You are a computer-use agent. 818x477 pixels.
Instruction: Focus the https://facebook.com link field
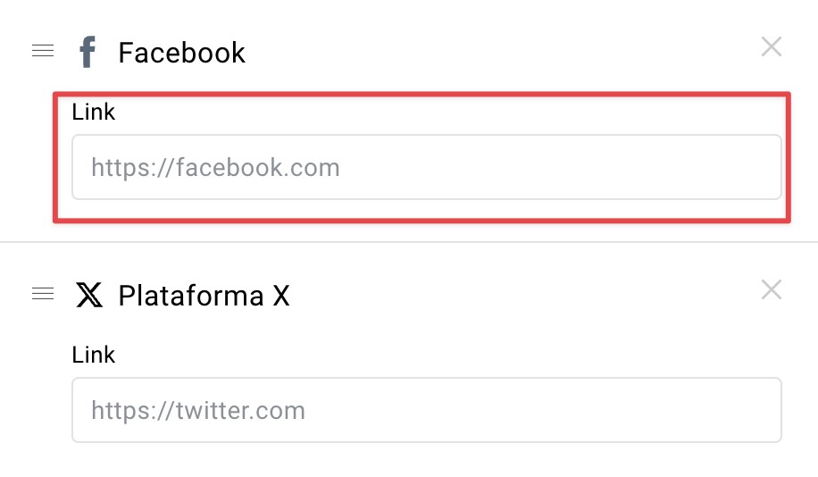(427, 167)
